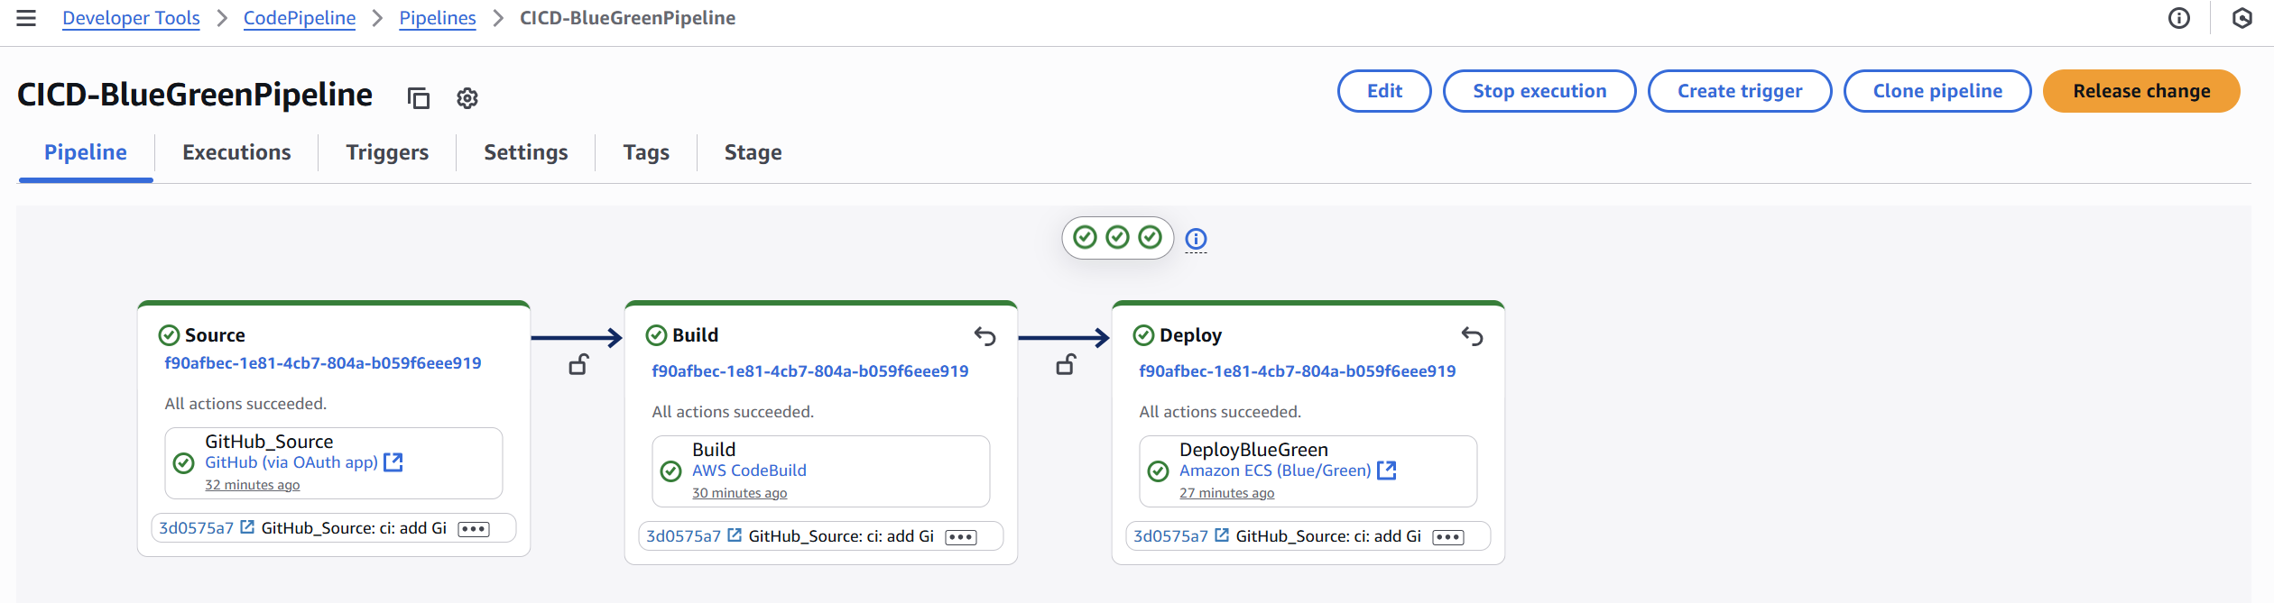Click the Release change button
Screen dimensions: 2274x603
(x=2141, y=91)
